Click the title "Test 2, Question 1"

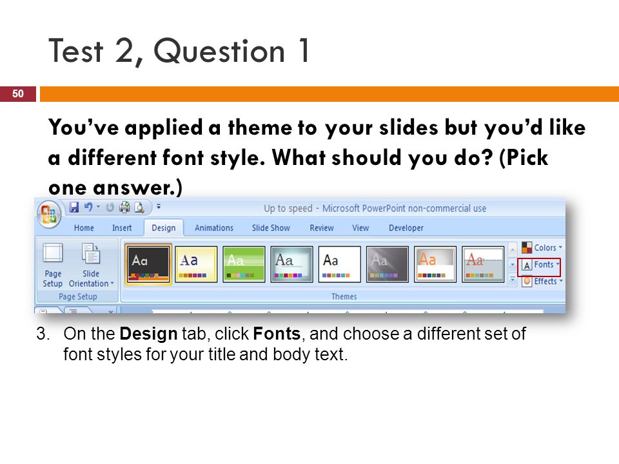pyautogui.click(x=179, y=52)
